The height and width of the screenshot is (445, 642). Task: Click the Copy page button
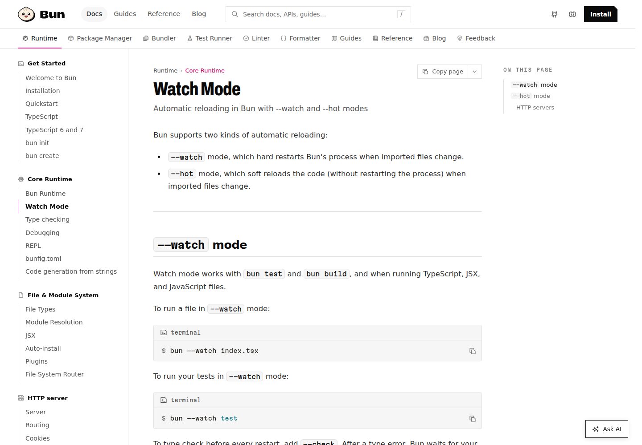pos(443,72)
